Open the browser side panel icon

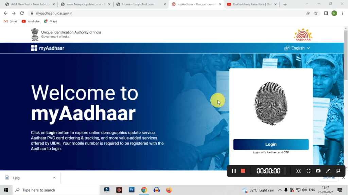click(x=326, y=13)
